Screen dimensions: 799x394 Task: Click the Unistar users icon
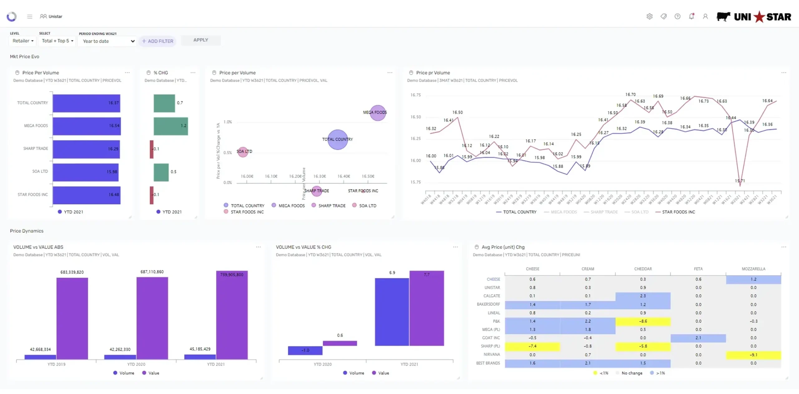point(43,16)
